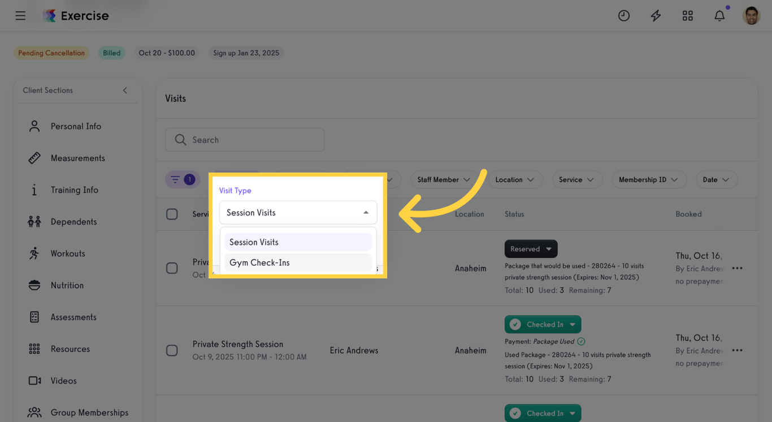Toggle the select-all visits checkbox
The width and height of the screenshot is (772, 422).
(172, 214)
